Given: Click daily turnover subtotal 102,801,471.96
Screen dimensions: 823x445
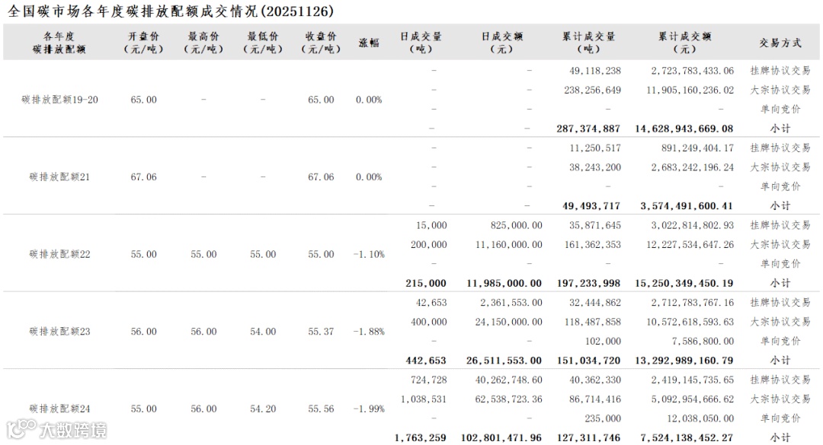Looking at the screenshot, I should coord(501,437).
